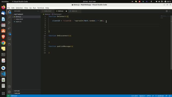Select demo.js in the Explorer tree
This screenshot has width=172, height=97.
point(18,17)
